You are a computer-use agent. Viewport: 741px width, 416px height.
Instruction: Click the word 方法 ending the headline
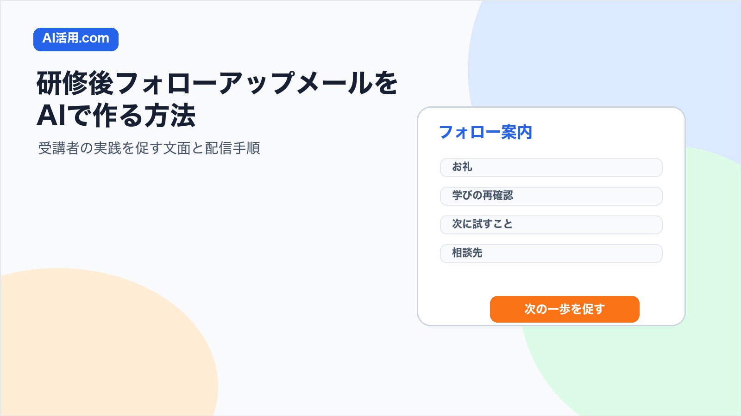click(x=170, y=115)
